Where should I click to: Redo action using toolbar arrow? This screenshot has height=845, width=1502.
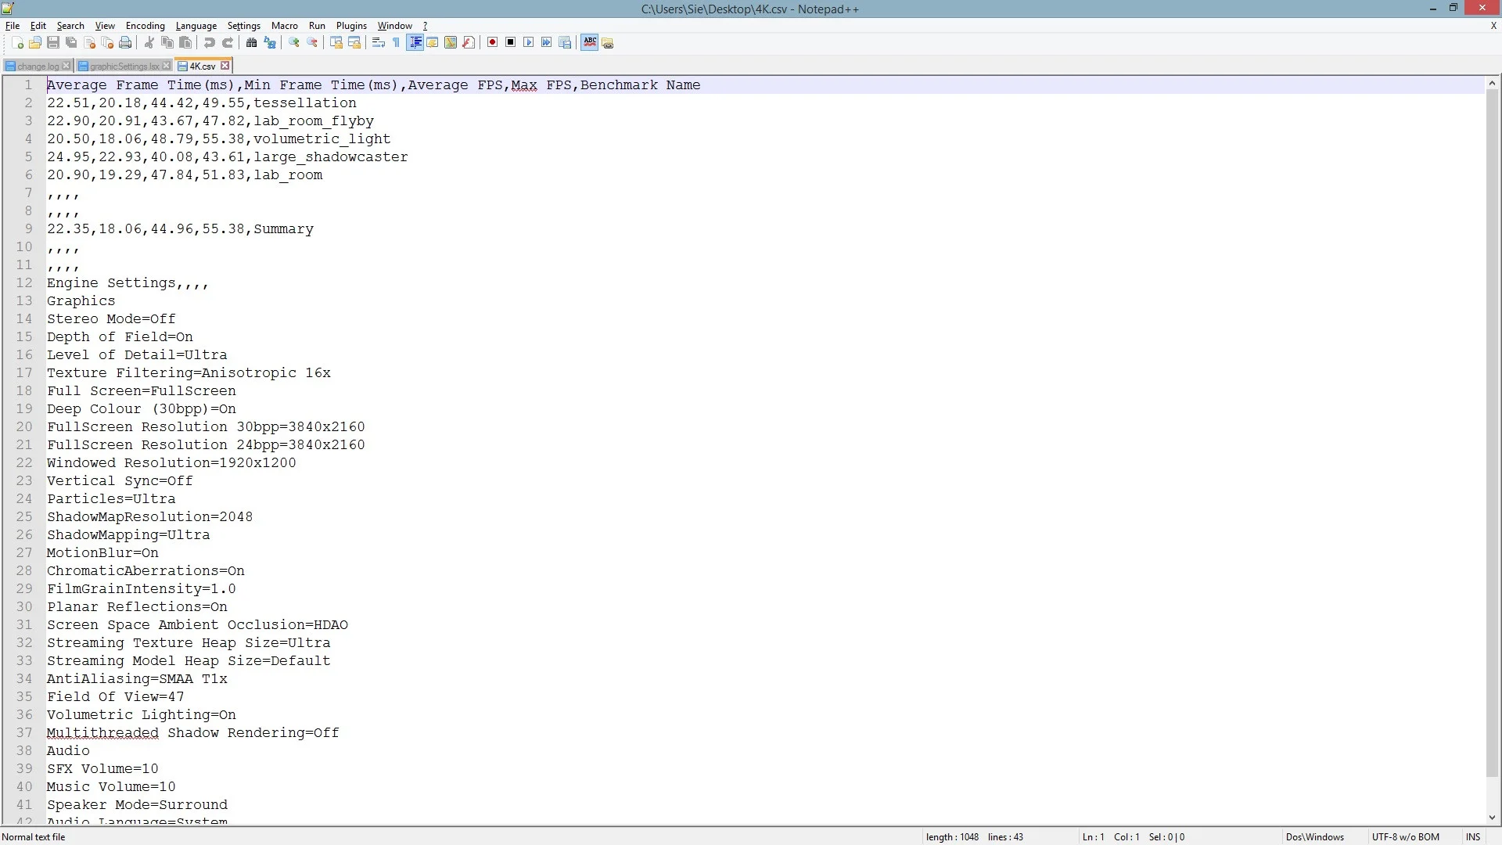[228, 43]
